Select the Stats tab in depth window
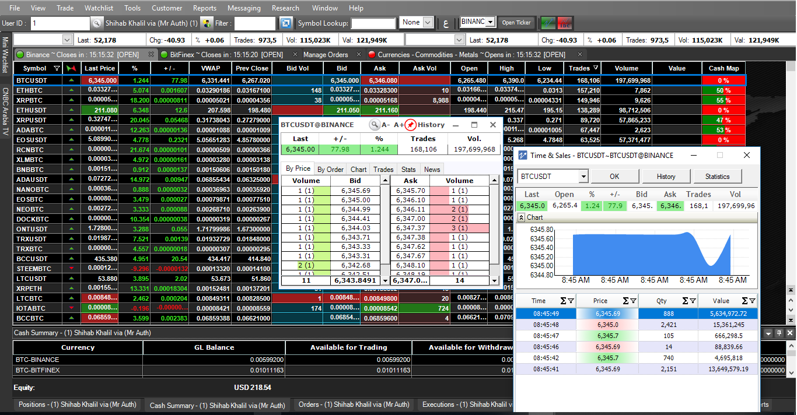The height and width of the screenshot is (415, 797). 408,170
